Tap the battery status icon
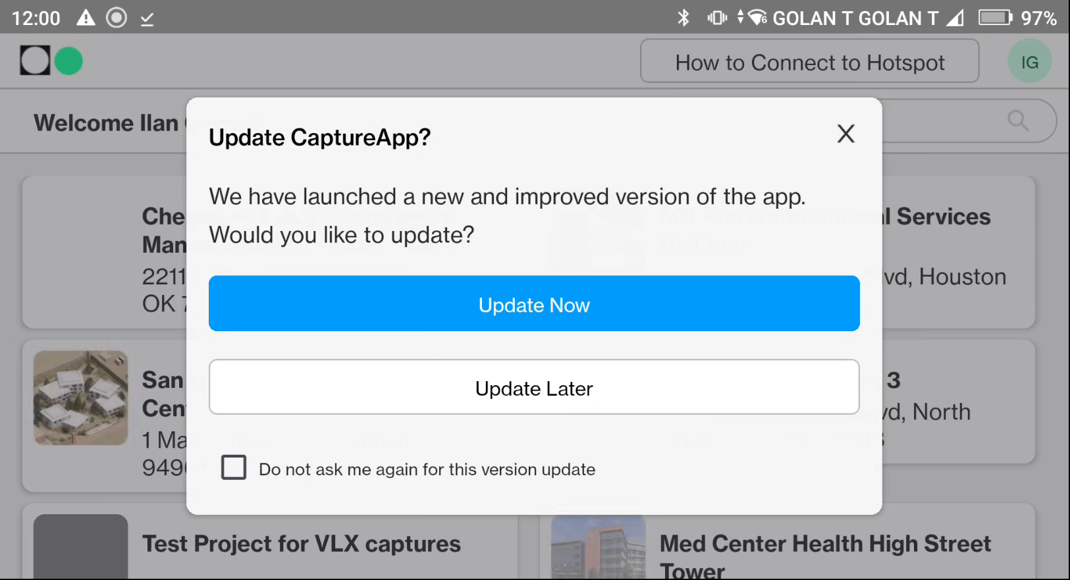Image resolution: width=1070 pixels, height=580 pixels. pyautogui.click(x=995, y=17)
